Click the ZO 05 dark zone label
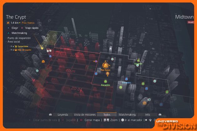 point(70,71)
